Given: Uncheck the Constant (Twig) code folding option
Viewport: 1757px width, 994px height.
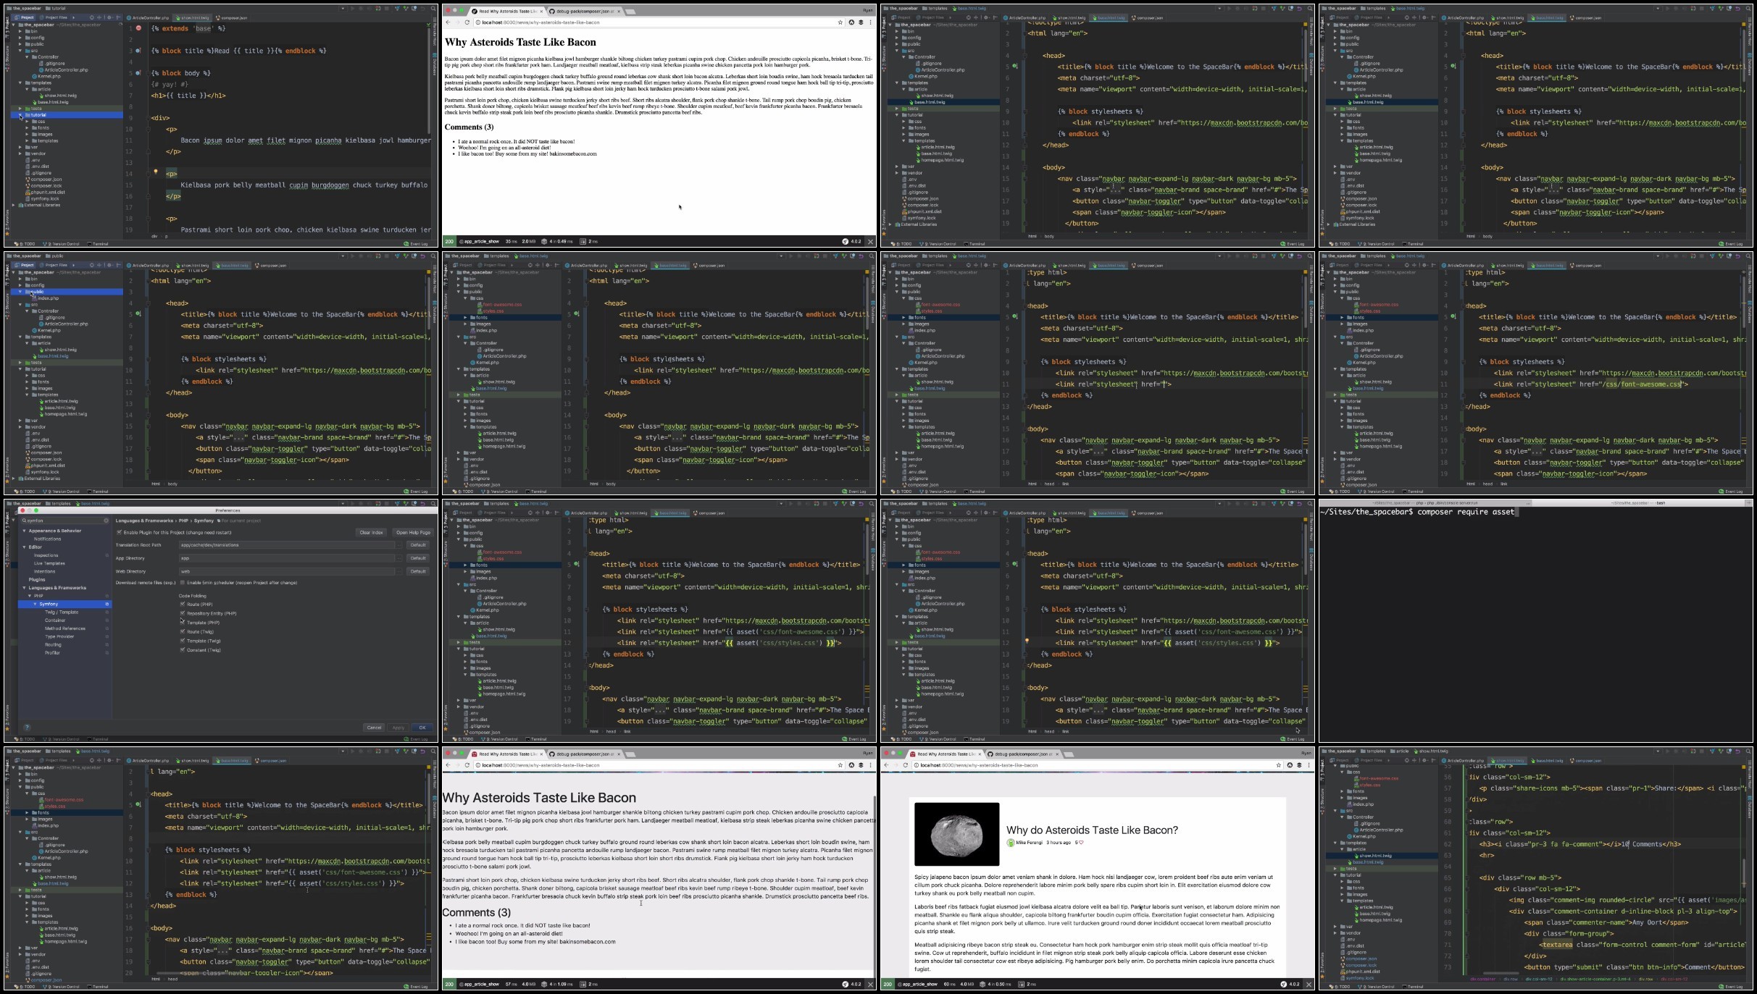Looking at the screenshot, I should click(x=183, y=649).
